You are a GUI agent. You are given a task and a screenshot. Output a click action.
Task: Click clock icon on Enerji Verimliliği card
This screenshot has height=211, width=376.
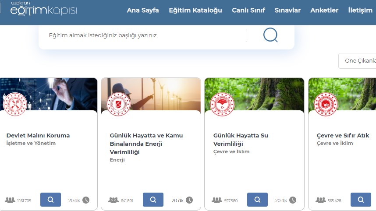189,200
